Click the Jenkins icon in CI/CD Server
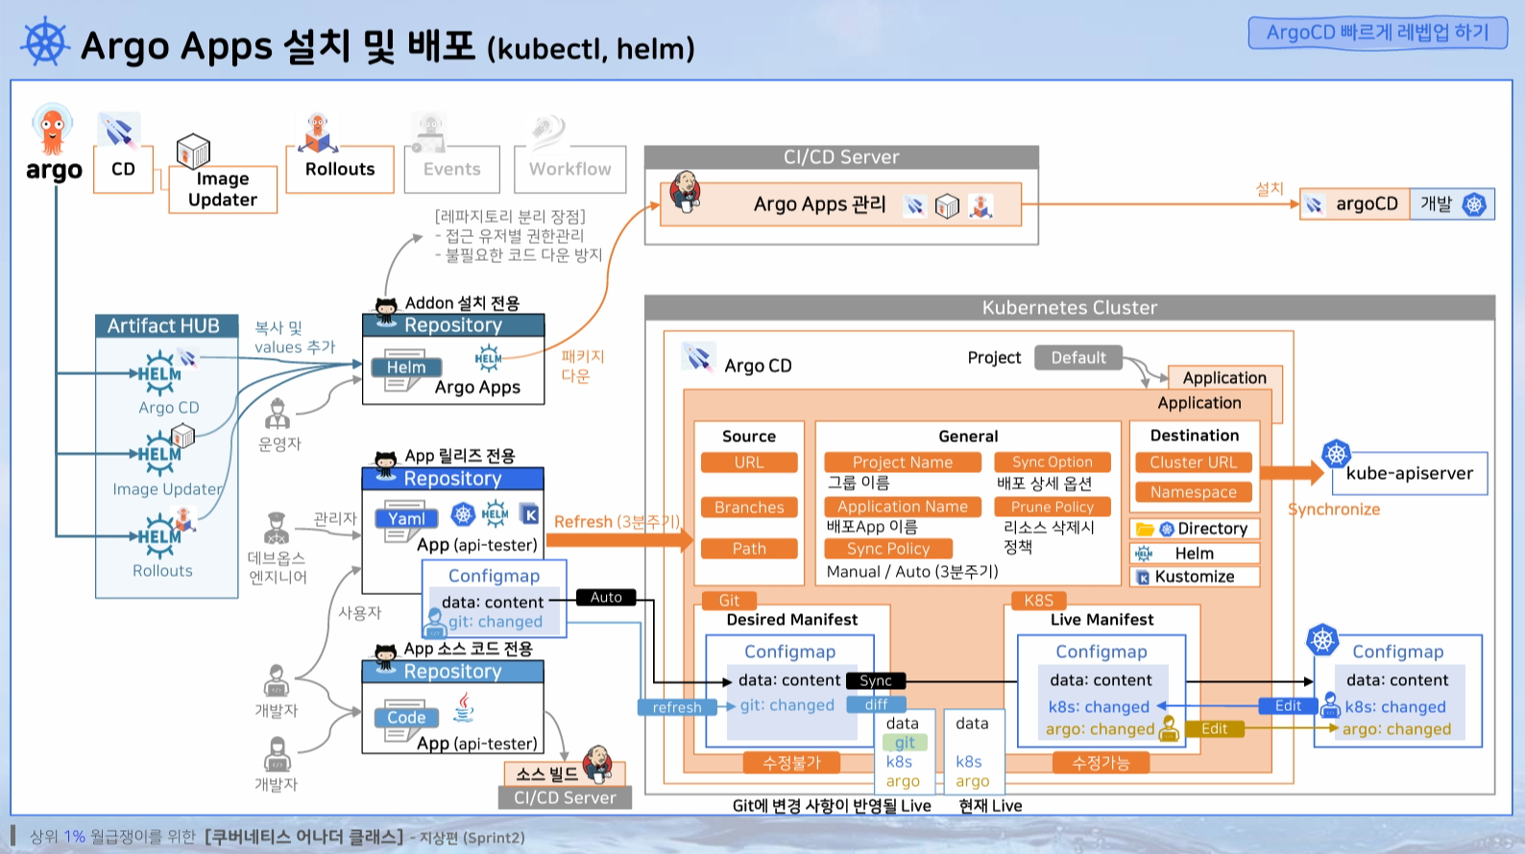The width and height of the screenshot is (1525, 854). (685, 192)
